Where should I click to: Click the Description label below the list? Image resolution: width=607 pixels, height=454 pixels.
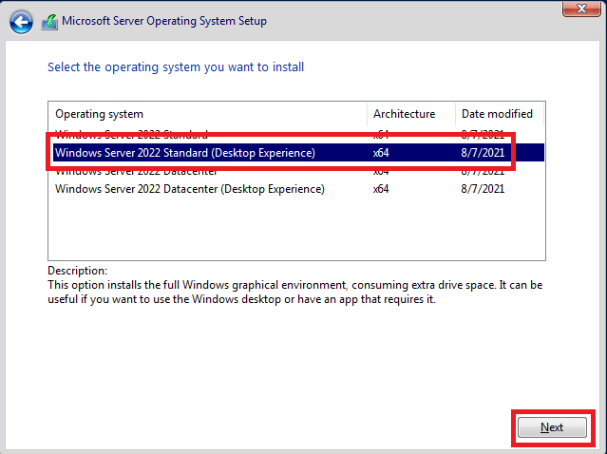click(77, 271)
